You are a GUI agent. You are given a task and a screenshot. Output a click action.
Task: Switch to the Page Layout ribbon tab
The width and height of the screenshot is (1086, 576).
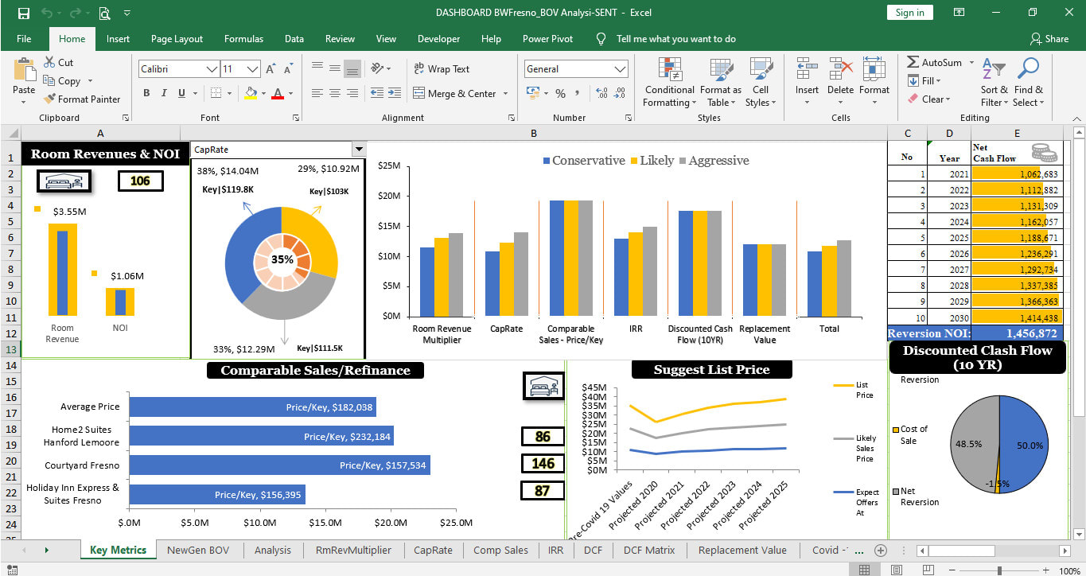tap(177, 39)
